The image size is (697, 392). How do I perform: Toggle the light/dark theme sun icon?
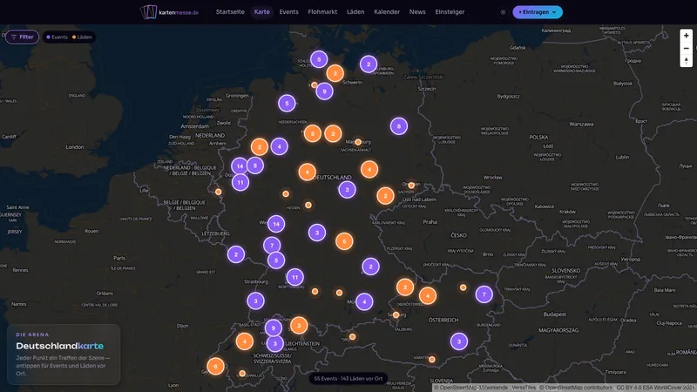click(503, 12)
